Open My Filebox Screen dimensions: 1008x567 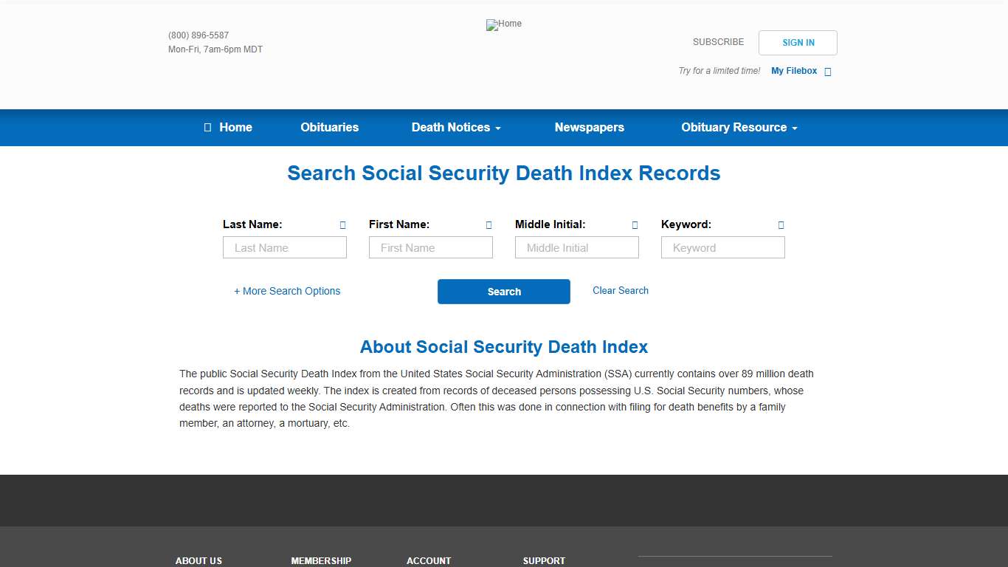pyautogui.click(x=793, y=71)
